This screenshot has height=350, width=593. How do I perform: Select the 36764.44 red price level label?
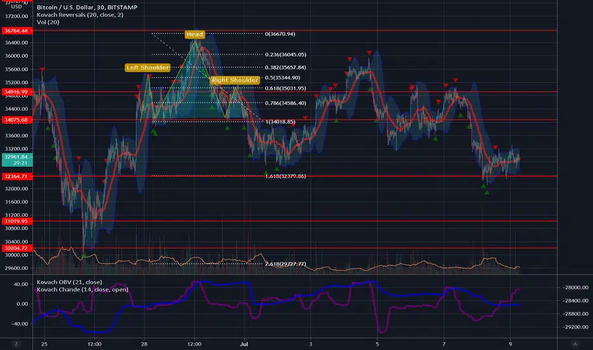(x=17, y=31)
